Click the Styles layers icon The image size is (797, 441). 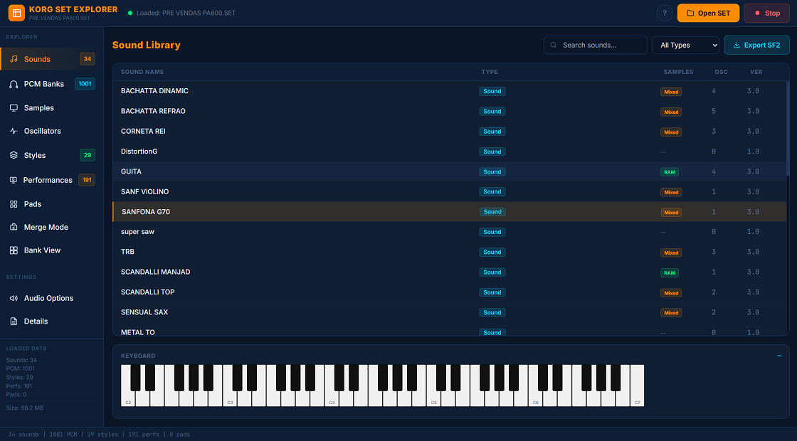point(14,156)
